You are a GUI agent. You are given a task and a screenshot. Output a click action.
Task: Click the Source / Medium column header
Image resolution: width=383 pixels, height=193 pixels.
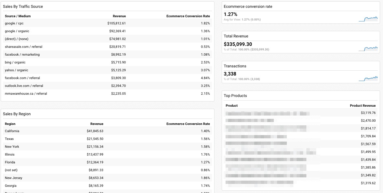pyautogui.click(x=18, y=16)
